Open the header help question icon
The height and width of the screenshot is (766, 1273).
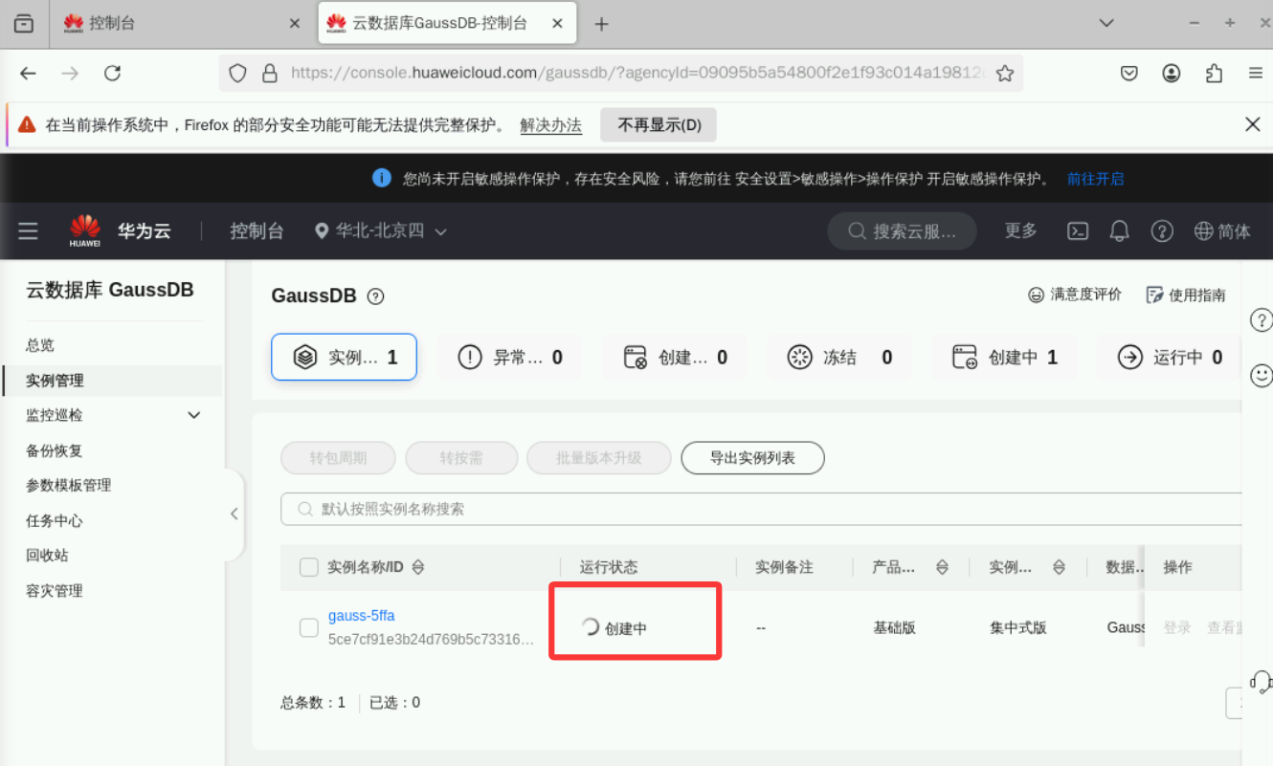[1162, 231]
